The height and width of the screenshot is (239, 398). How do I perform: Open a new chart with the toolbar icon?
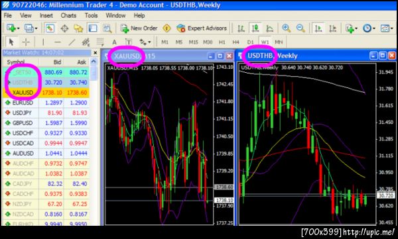pos(11,28)
